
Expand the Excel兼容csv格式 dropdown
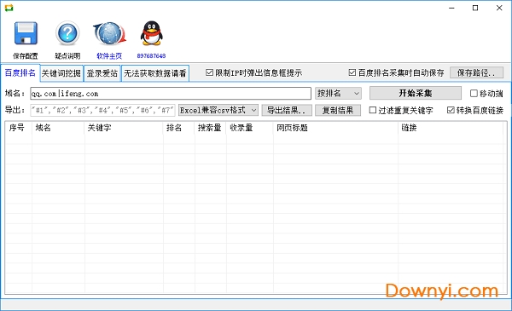point(218,110)
